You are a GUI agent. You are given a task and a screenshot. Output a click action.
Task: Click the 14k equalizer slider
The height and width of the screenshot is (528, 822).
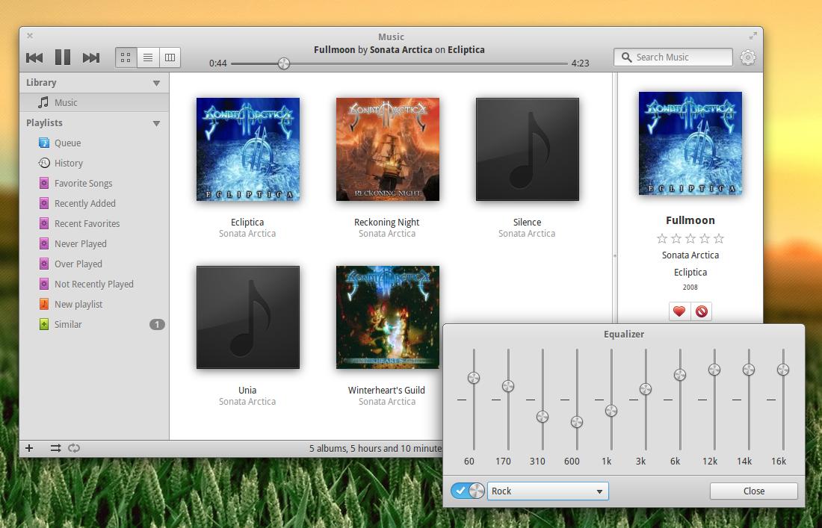pyautogui.click(x=749, y=370)
